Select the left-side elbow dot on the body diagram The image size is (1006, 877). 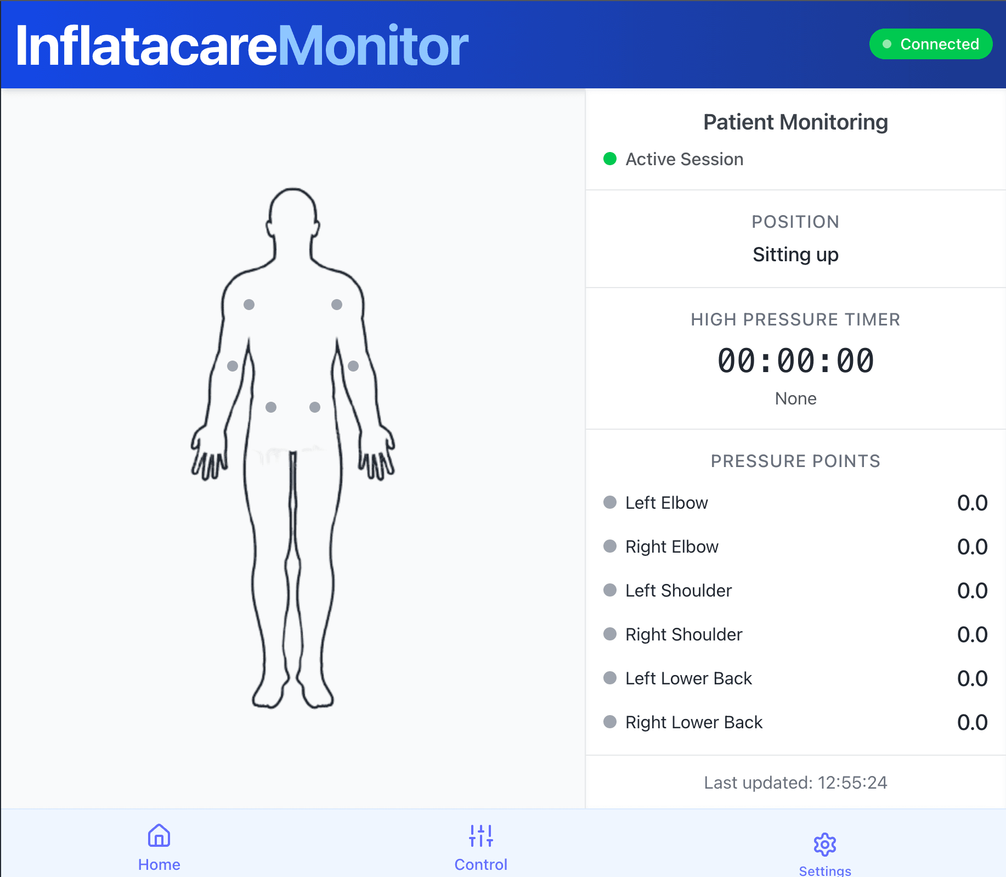pyautogui.click(x=233, y=366)
